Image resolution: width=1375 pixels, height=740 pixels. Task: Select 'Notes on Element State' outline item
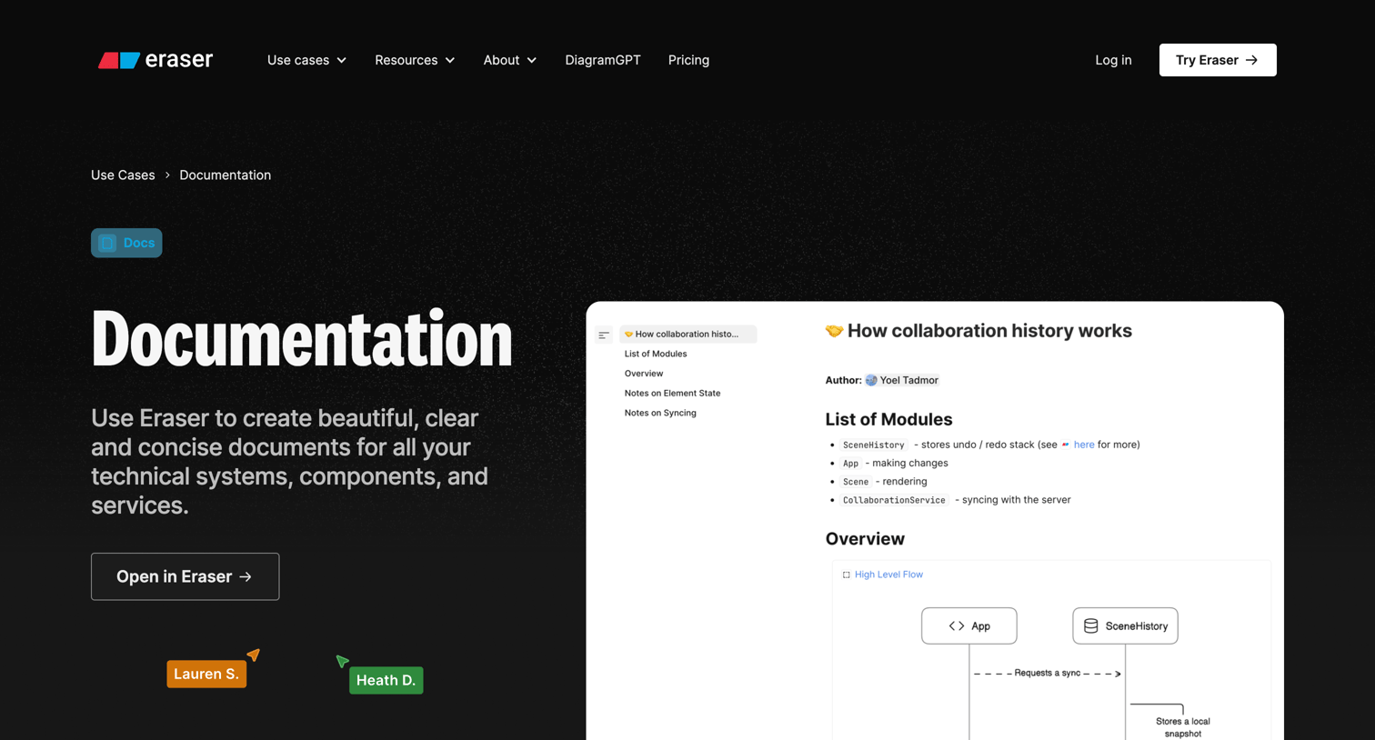(672, 393)
